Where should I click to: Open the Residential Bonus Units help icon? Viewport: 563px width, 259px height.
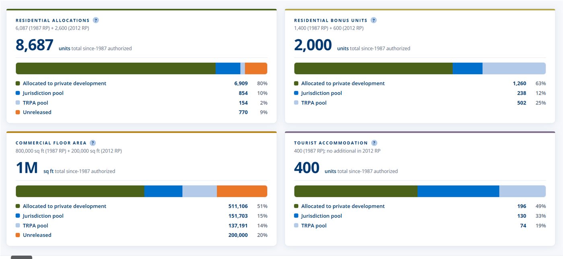374,20
